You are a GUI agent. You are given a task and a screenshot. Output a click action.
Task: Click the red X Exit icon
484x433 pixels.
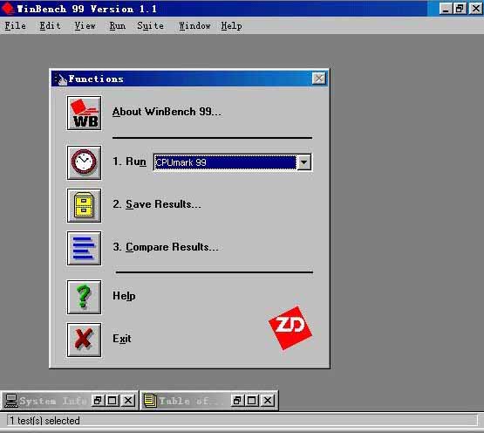(84, 340)
